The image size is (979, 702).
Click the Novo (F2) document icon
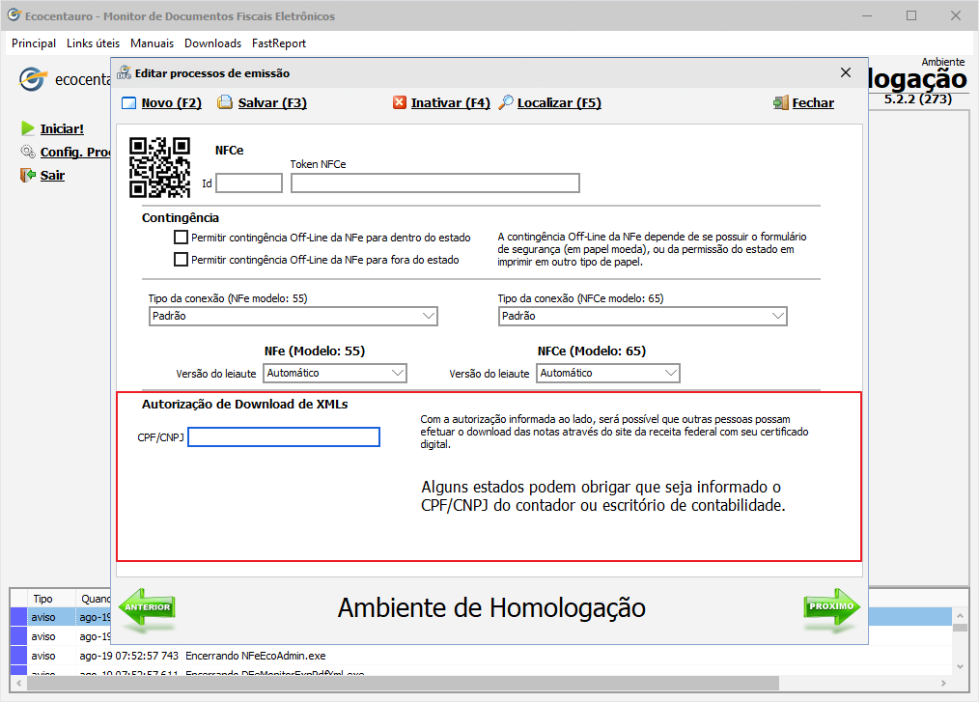tap(129, 103)
